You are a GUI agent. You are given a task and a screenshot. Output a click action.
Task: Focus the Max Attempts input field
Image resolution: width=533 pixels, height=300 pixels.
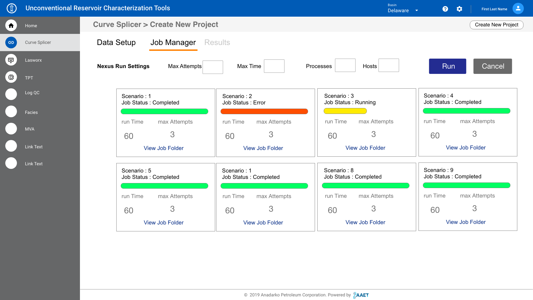[x=213, y=67]
